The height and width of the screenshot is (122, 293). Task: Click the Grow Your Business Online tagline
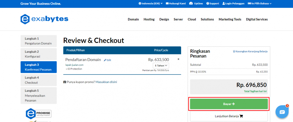pyautogui.click(x=41, y=4)
